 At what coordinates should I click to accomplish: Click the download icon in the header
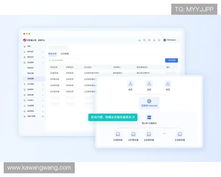tap(139, 40)
